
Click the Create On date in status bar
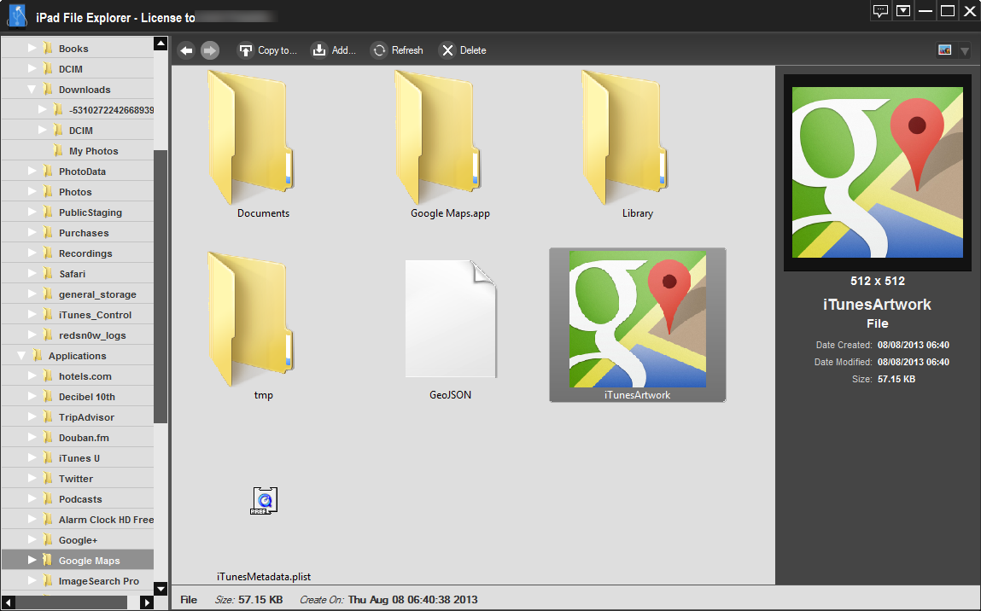click(413, 600)
